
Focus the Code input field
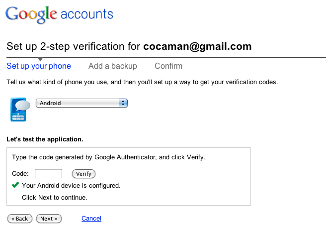click(48, 174)
